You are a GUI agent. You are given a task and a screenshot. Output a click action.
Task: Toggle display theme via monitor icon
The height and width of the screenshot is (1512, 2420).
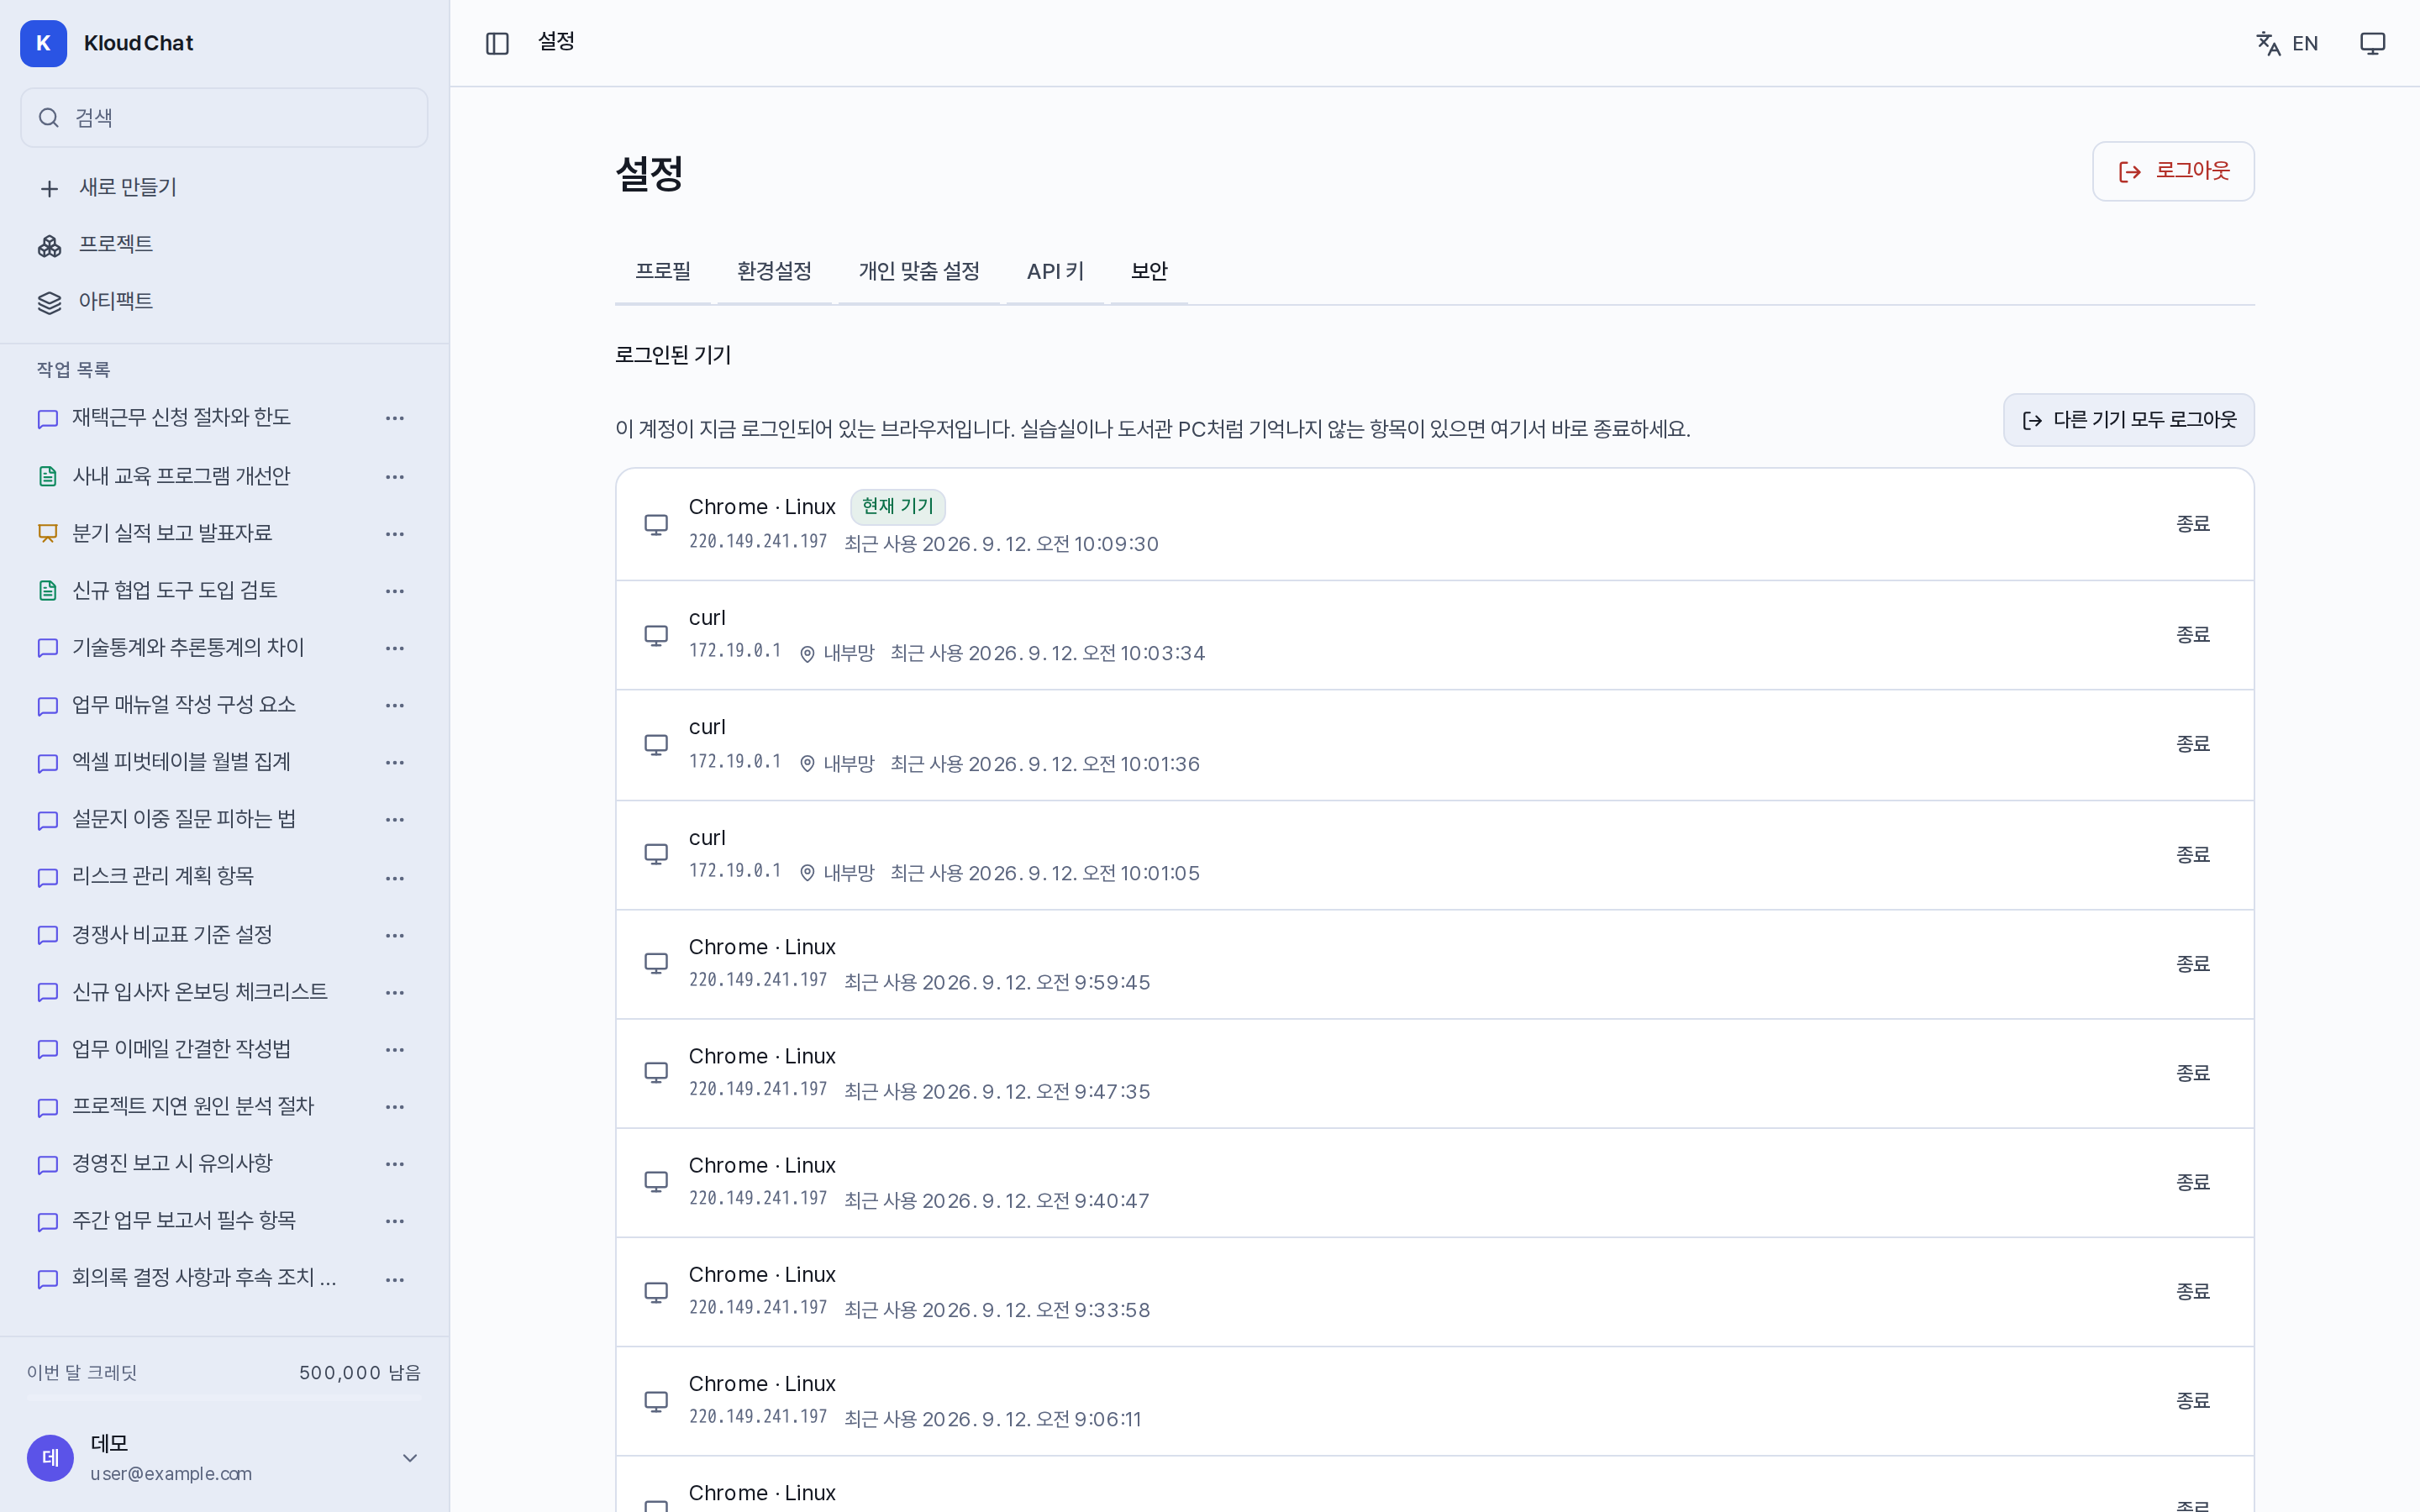(2372, 43)
